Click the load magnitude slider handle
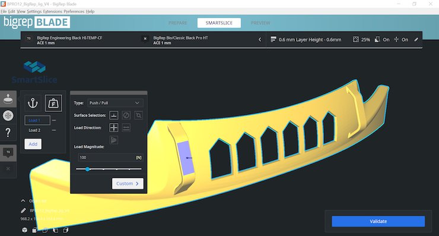Viewport: 439px width, 236px height. point(88,169)
